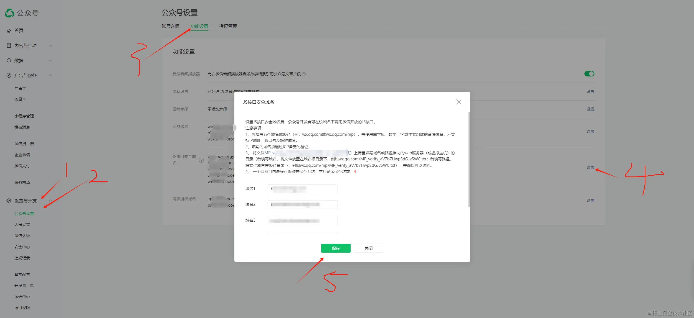Click the 设置与开发 gear icon
Image resolution: width=694 pixels, height=318 pixels.
[x=9, y=201]
